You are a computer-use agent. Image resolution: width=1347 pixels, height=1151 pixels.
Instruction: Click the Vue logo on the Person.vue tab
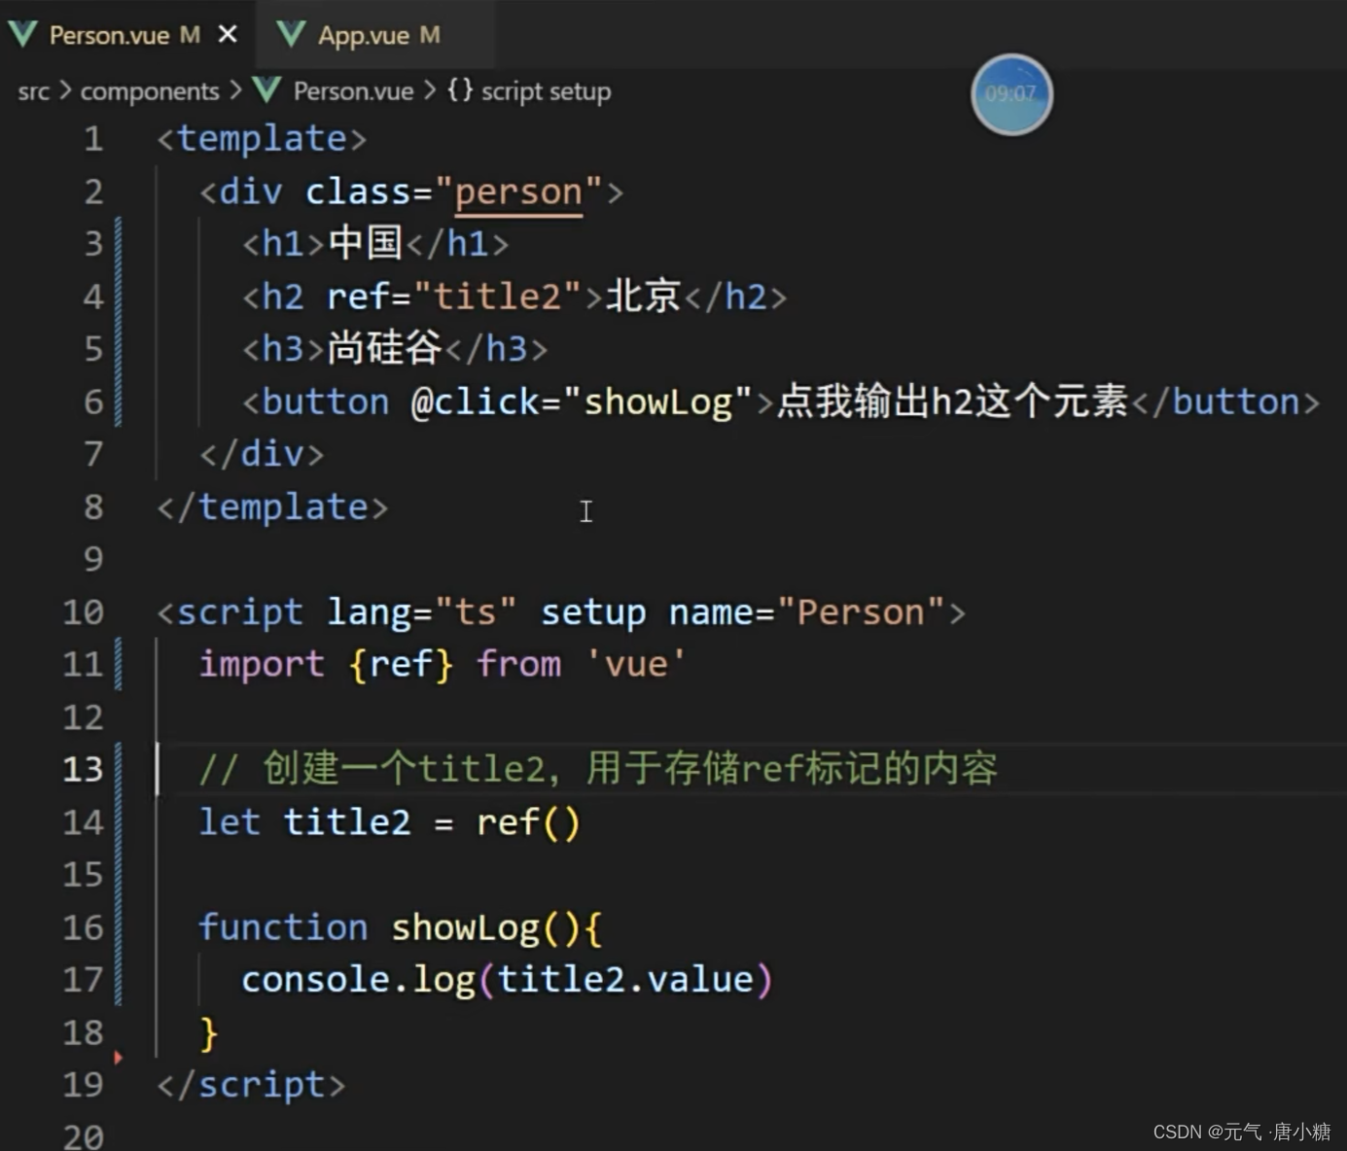coord(21,33)
